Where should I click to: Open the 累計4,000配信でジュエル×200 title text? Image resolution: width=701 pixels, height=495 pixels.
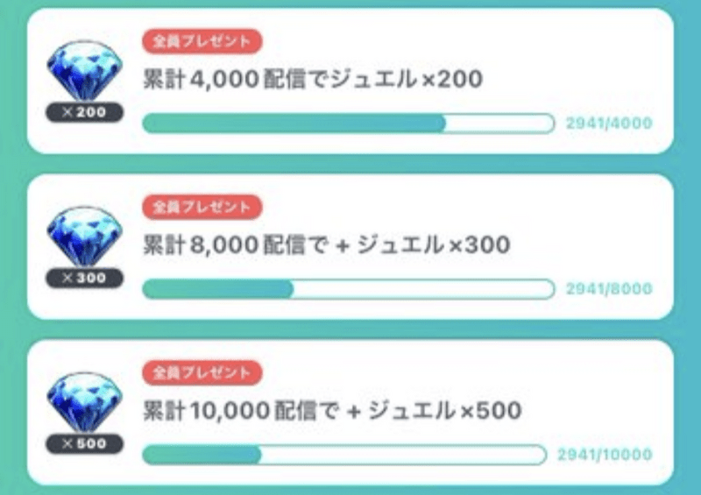[313, 80]
